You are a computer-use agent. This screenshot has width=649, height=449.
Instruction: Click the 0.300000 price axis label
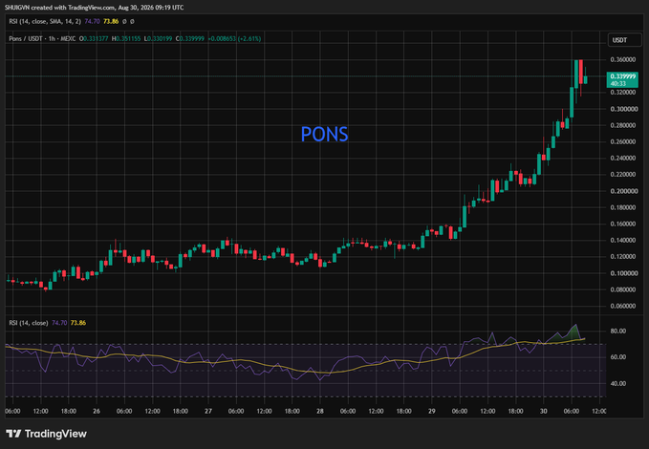coord(623,109)
